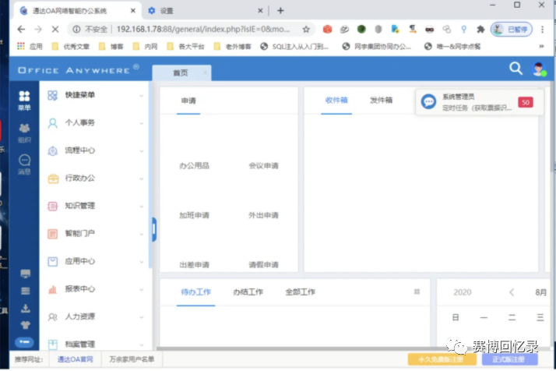This screenshot has width=556, height=371.
Task: Open the user avatar in header
Action: tap(539, 69)
